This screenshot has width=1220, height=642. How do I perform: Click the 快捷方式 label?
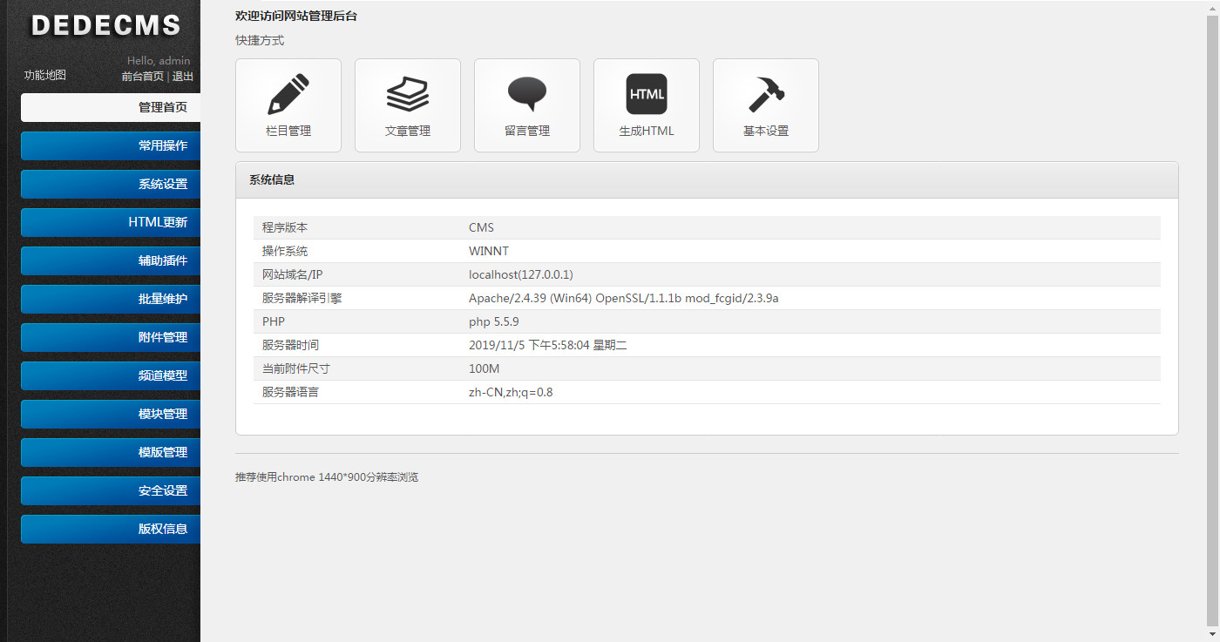click(260, 41)
